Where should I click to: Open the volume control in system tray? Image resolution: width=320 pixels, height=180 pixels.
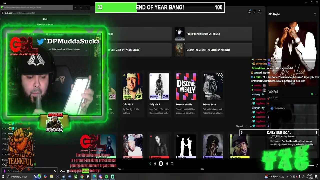tap(294, 177)
